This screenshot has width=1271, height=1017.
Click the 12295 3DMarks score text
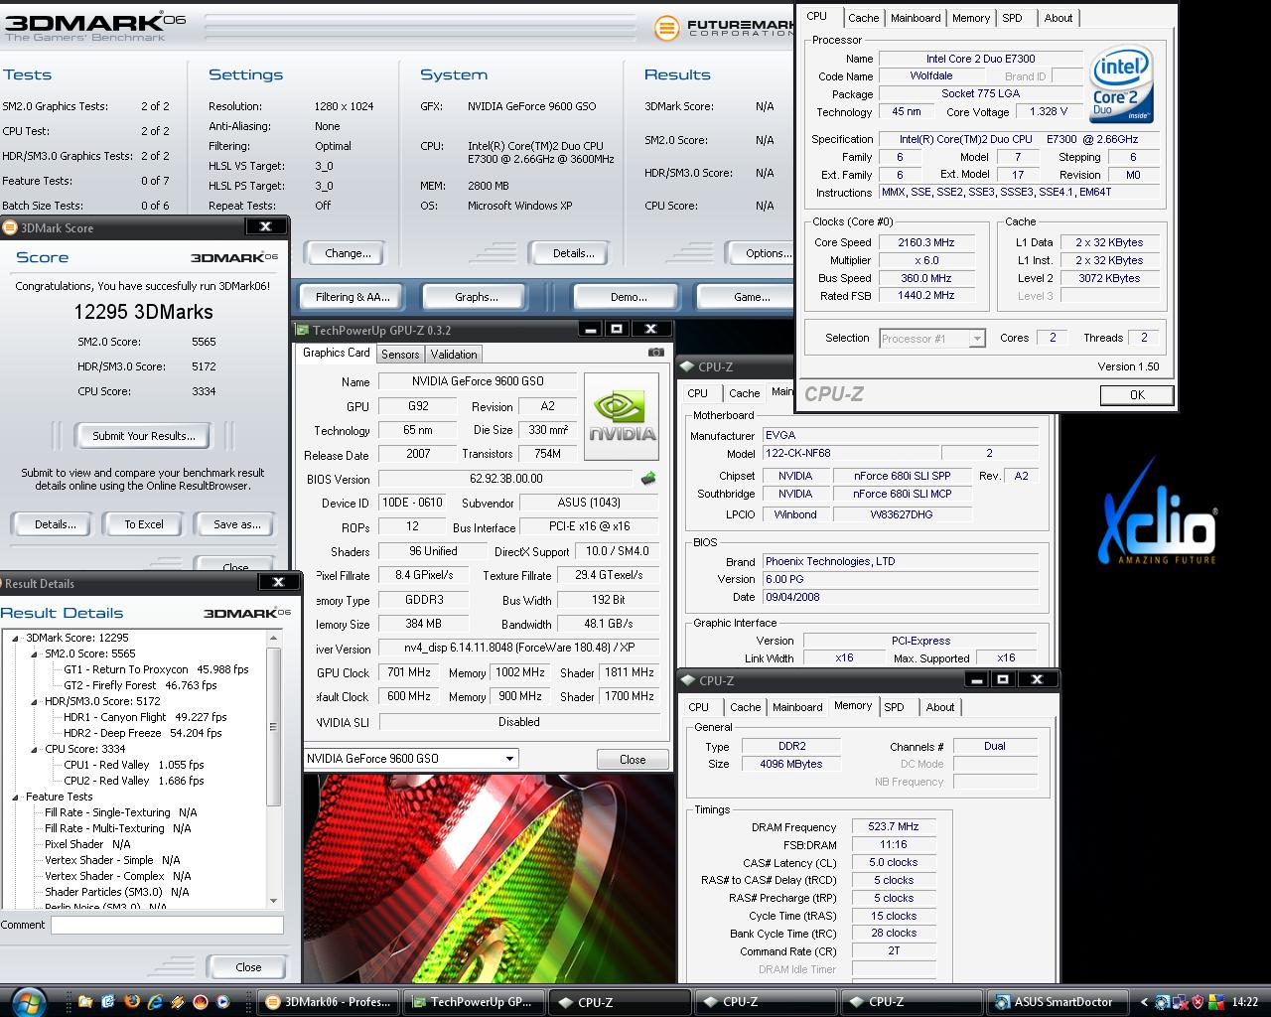[x=143, y=312]
